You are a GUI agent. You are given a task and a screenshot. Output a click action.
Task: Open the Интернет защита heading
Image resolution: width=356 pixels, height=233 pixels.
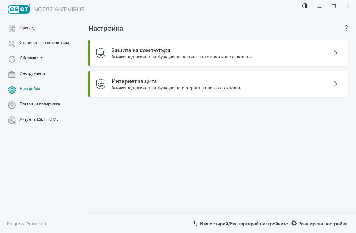click(134, 81)
